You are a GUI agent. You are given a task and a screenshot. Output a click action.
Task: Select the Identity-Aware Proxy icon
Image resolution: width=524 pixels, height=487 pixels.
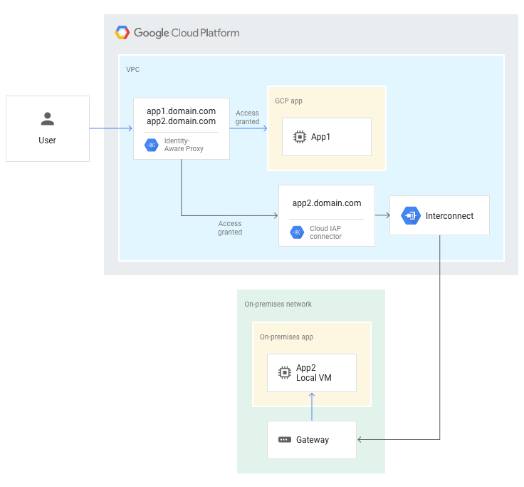[152, 145]
